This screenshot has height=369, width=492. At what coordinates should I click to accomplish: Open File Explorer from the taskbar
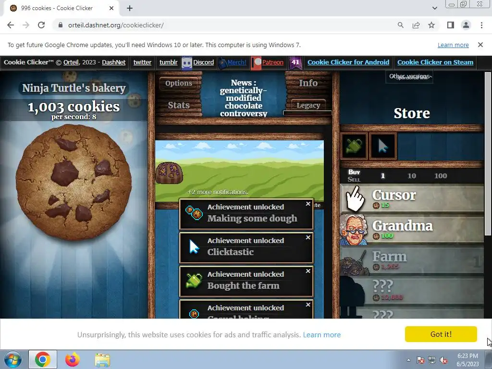point(102,360)
